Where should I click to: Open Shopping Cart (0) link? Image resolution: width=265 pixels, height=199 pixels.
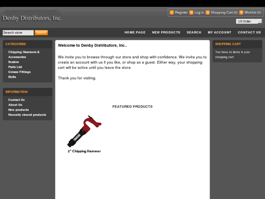coord(224,12)
